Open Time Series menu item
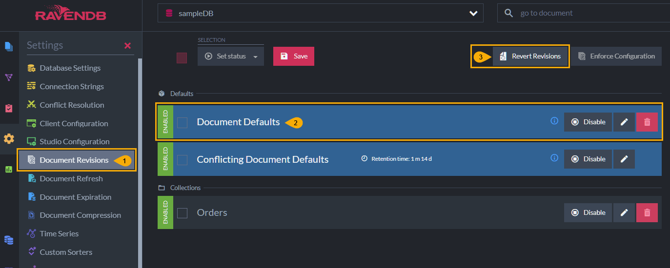This screenshot has width=670, height=268. coord(59,233)
